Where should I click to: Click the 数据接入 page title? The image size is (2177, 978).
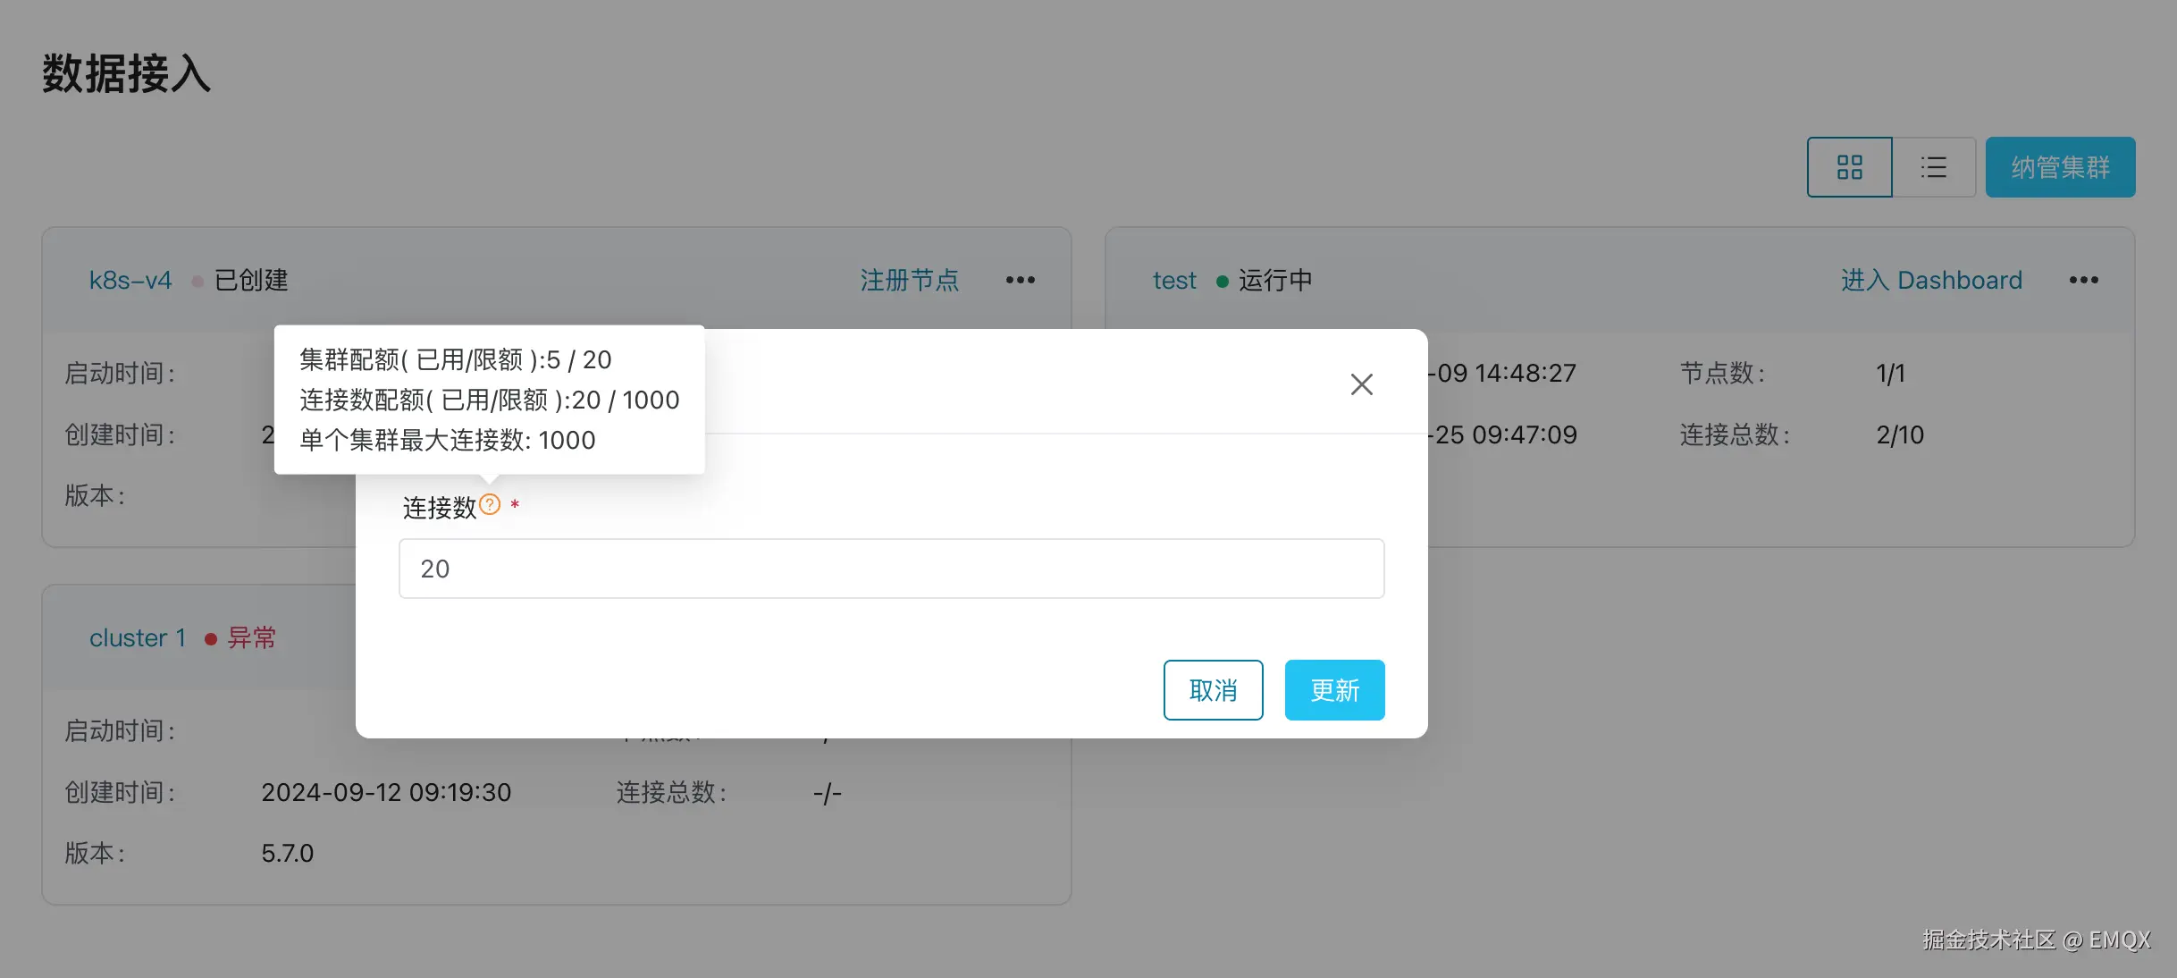[x=126, y=75]
